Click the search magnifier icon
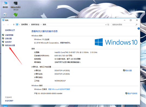Viewport: 146px width, 107px height. coord(136,25)
